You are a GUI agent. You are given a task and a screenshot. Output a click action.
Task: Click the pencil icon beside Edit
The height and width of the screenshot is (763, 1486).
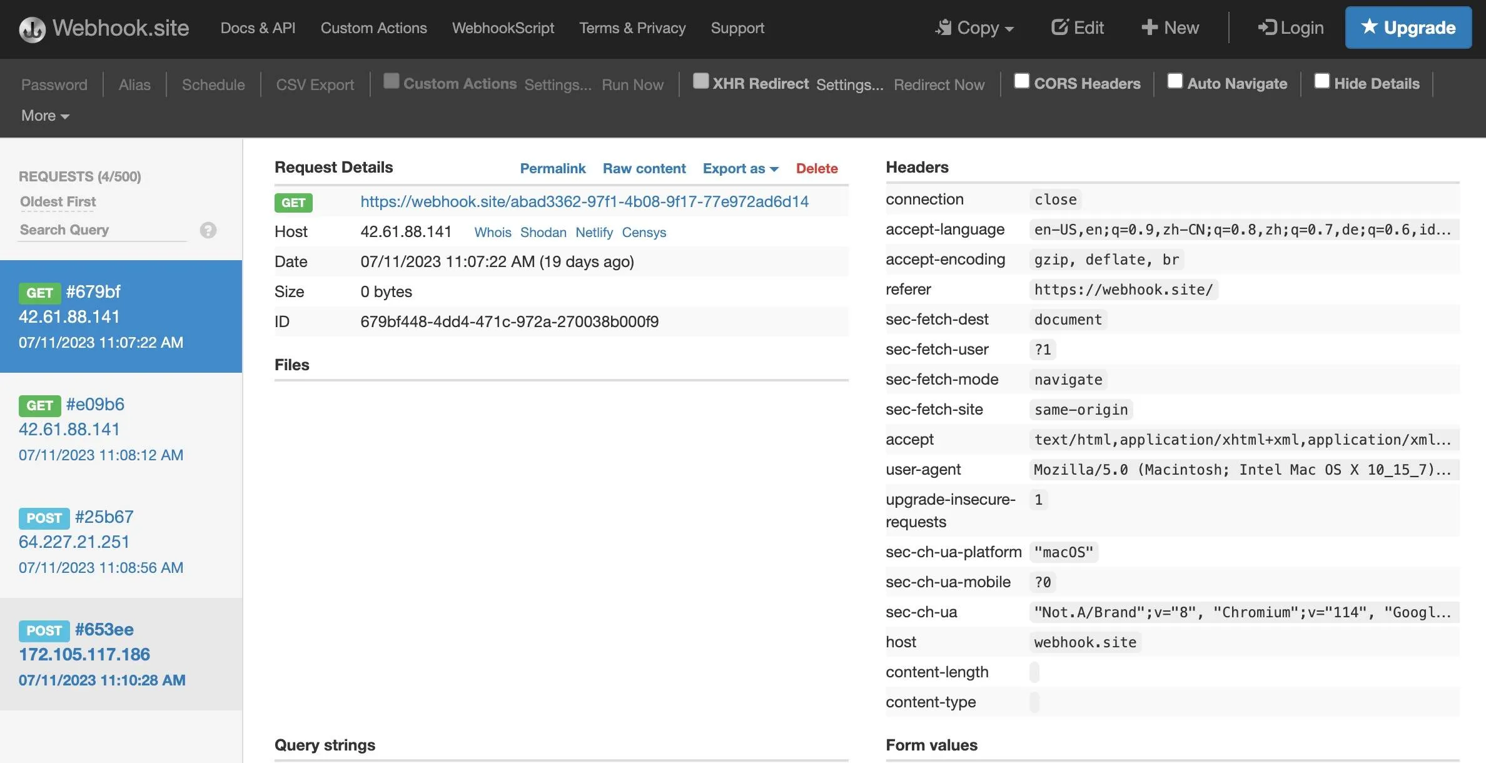[1059, 27]
